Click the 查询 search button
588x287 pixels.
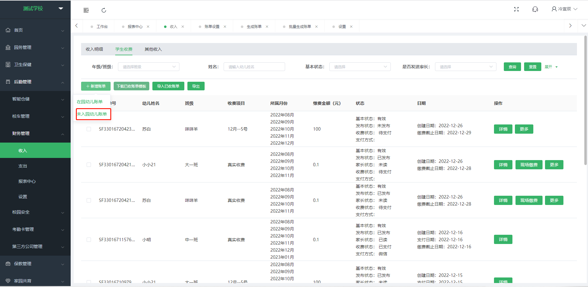pyautogui.click(x=512, y=67)
